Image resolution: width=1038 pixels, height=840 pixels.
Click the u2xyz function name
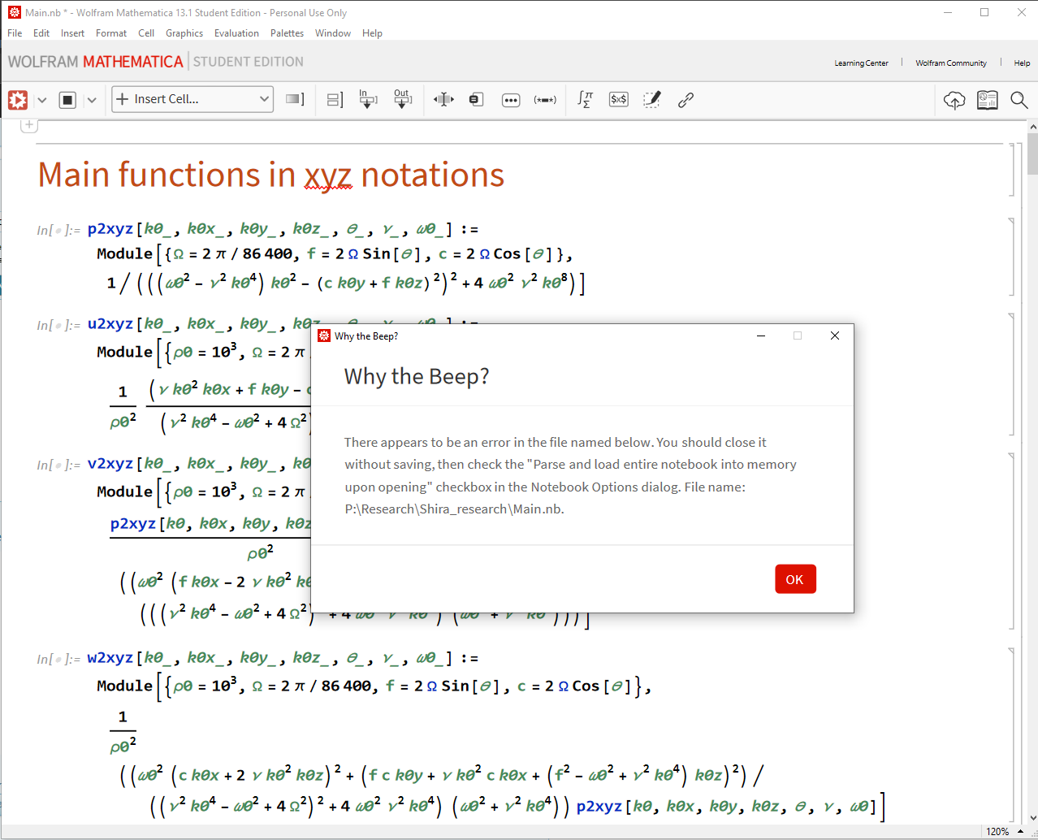point(110,323)
